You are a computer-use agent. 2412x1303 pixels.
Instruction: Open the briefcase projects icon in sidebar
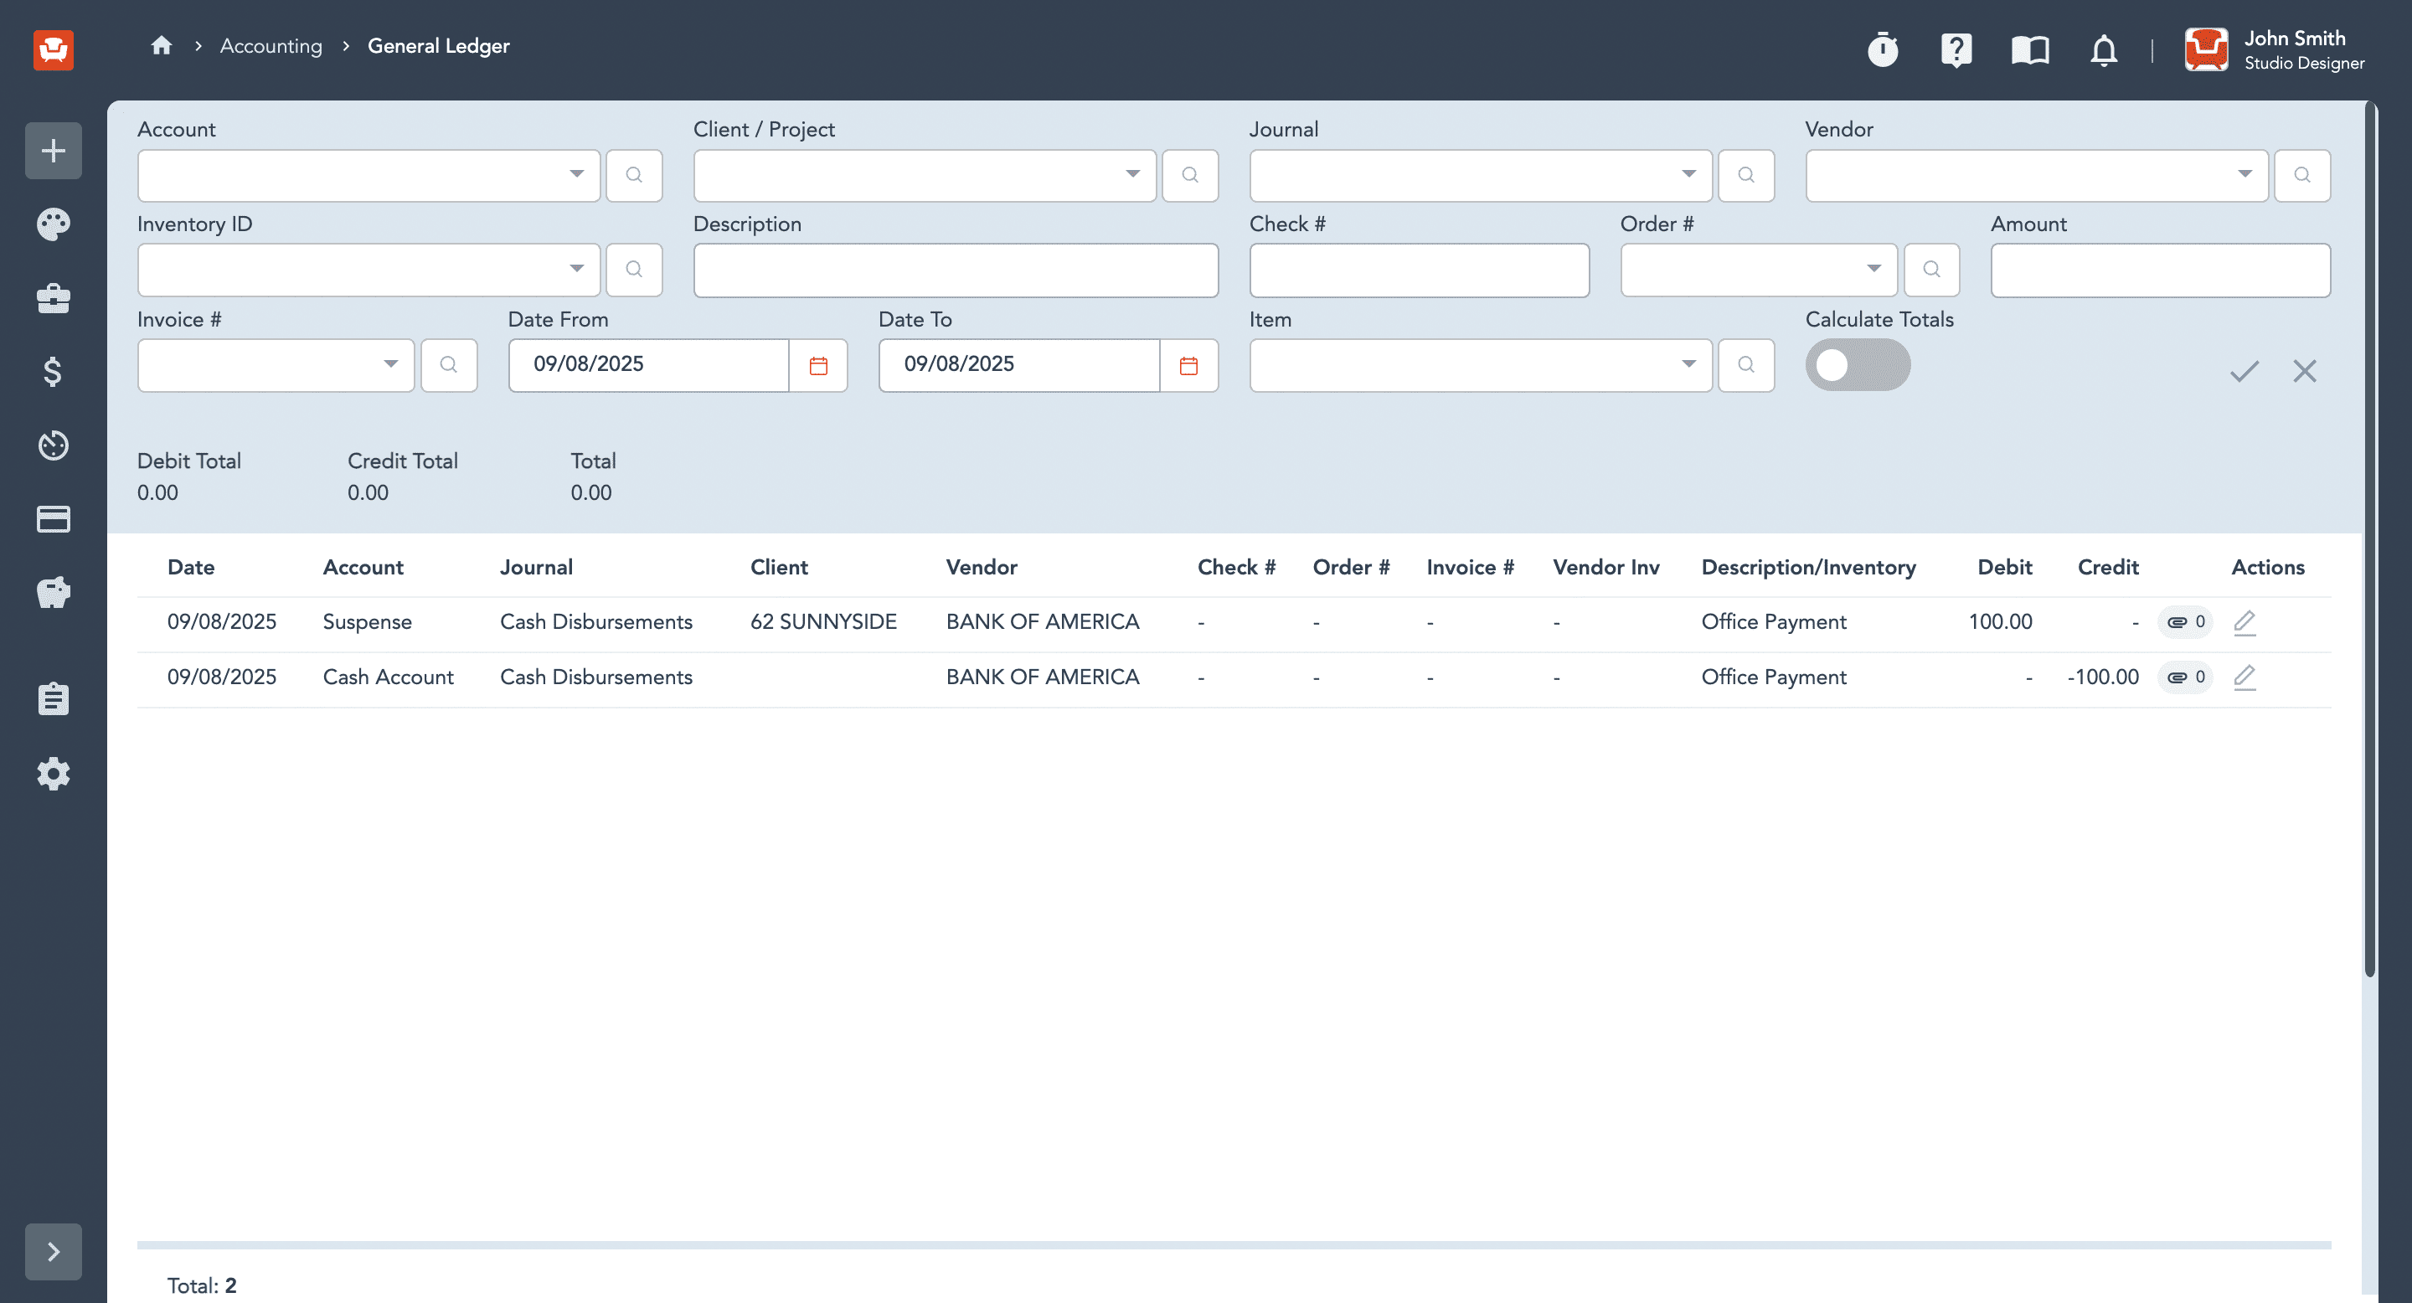click(x=54, y=299)
